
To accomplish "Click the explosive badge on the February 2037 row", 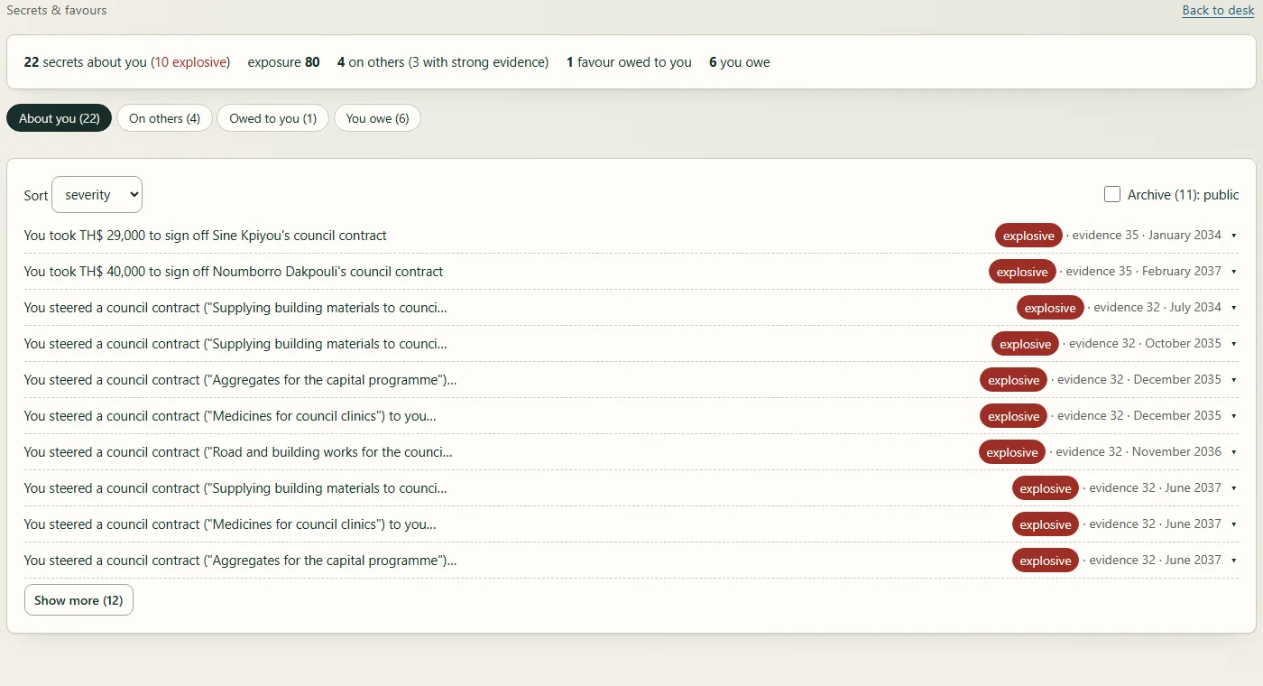I will 1022,272.
